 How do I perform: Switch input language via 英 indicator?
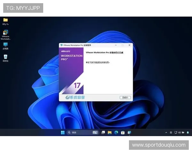click(171, 132)
